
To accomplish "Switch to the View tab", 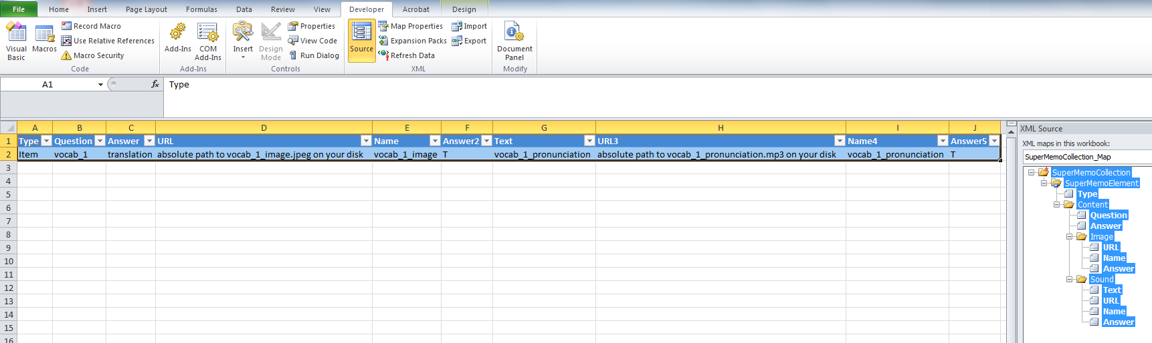I will point(322,9).
